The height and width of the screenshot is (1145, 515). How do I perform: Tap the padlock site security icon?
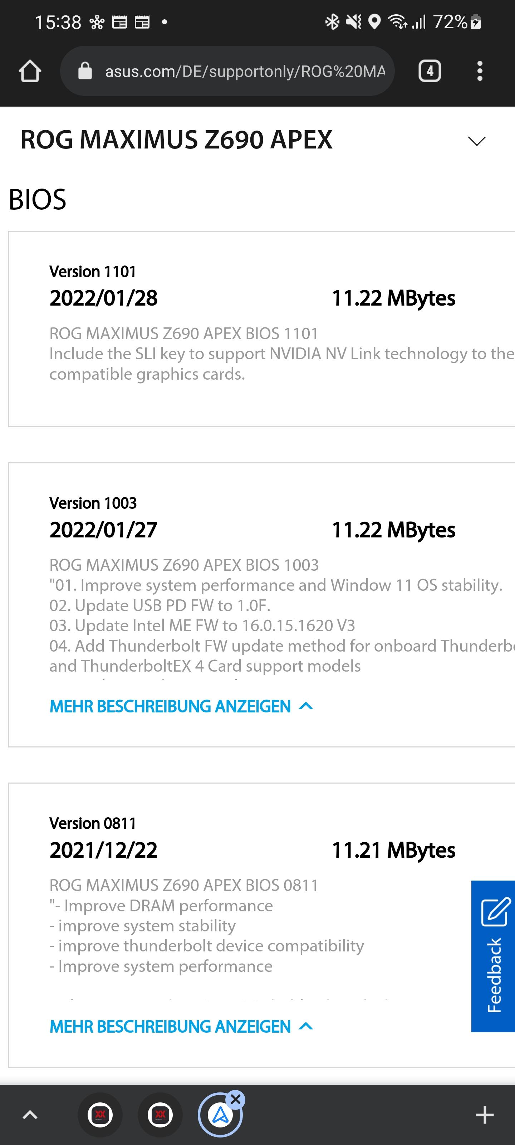point(85,71)
